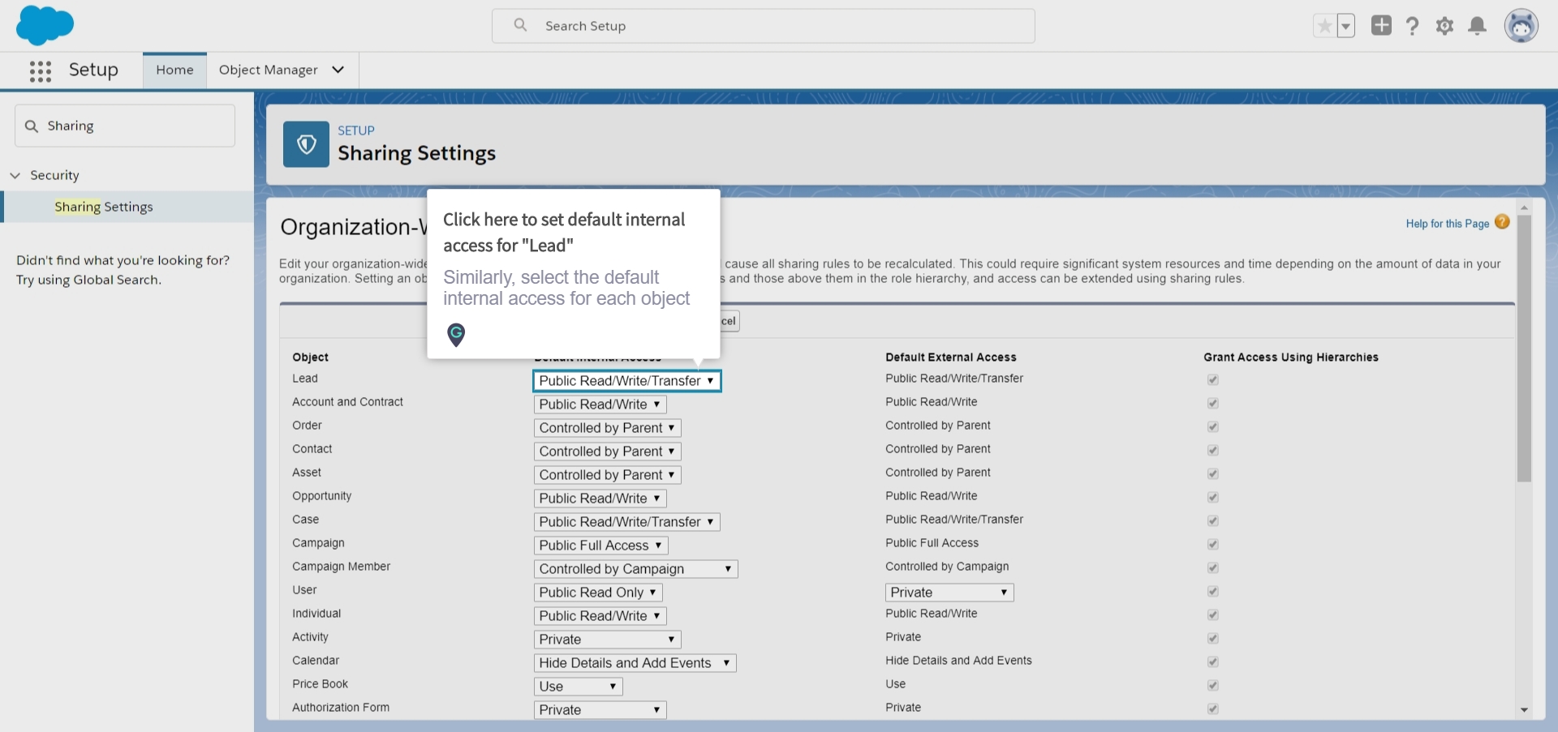This screenshot has height=732, width=1558.
Task: Open Lead default internal access dropdown
Action: pyautogui.click(x=626, y=381)
